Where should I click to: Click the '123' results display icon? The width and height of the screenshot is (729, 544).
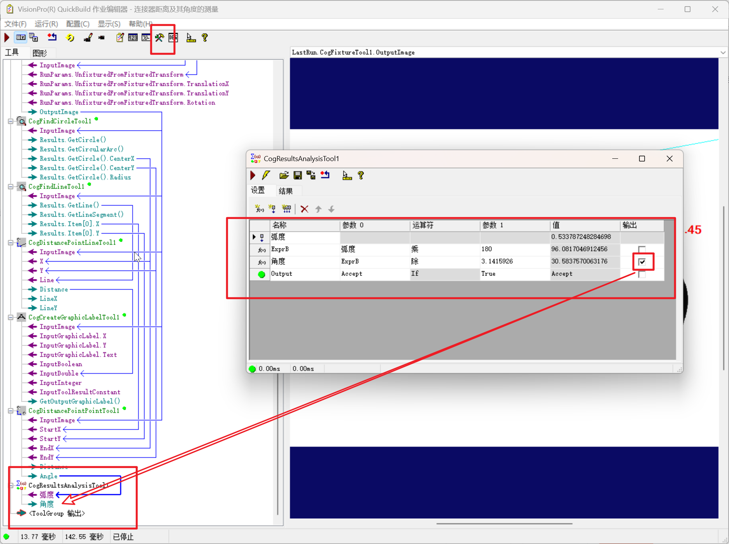(x=133, y=38)
